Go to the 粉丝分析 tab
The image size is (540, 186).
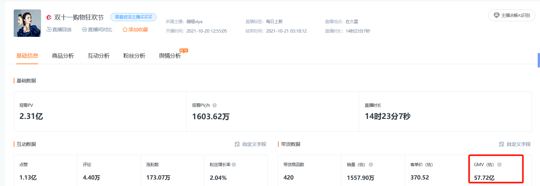(134, 56)
